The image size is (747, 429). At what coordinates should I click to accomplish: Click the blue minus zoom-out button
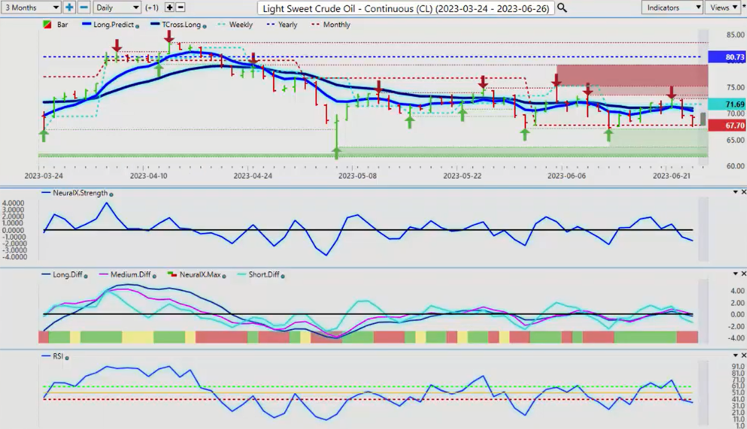[x=83, y=7]
